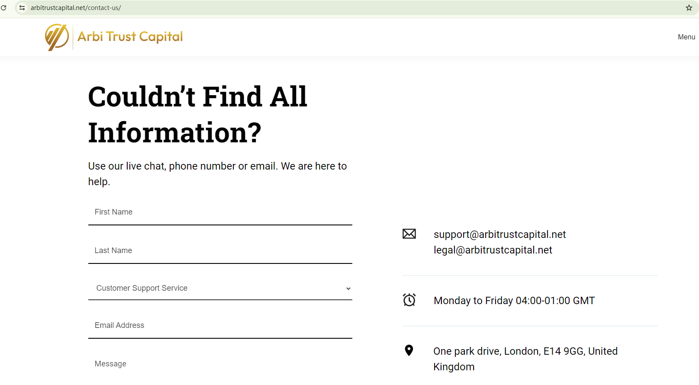Open the Menu in the site header
Image resolution: width=699 pixels, height=385 pixels.
click(x=686, y=37)
